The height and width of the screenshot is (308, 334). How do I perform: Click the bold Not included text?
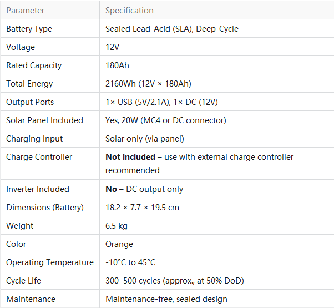[x=130, y=157]
